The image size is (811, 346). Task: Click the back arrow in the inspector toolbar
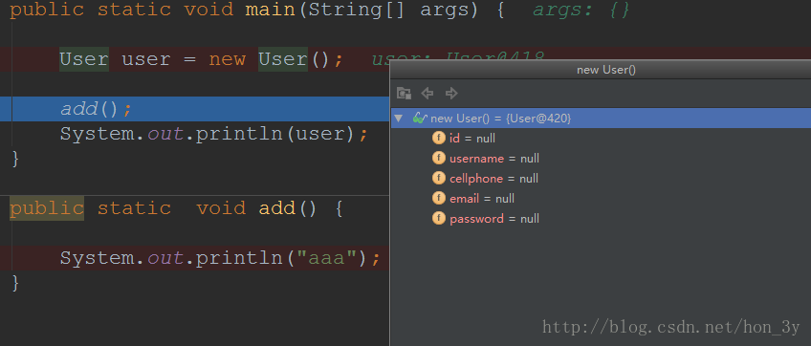click(x=427, y=93)
